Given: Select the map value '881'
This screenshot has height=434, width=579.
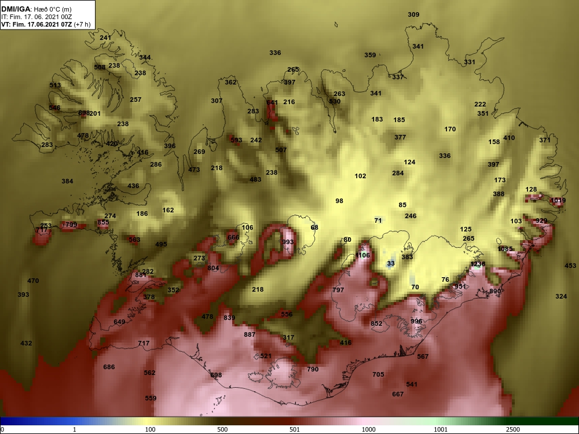Looking at the screenshot, I should [141, 275].
